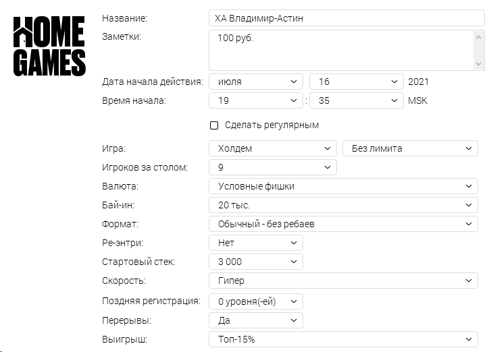
Task: Open the month dropdown showing июля
Action: click(256, 82)
